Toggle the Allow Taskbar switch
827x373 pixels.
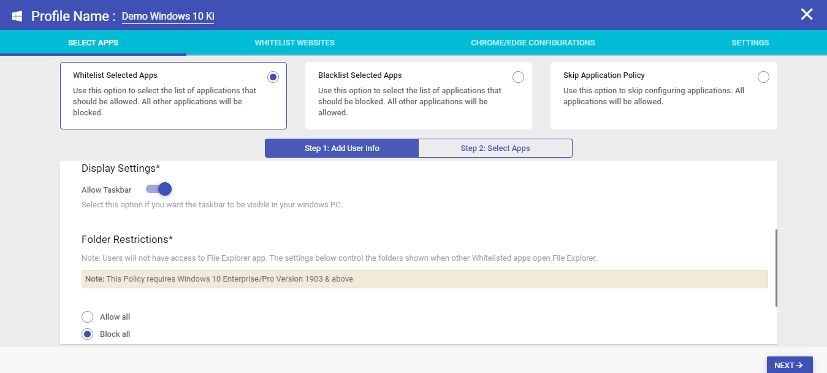pyautogui.click(x=159, y=189)
